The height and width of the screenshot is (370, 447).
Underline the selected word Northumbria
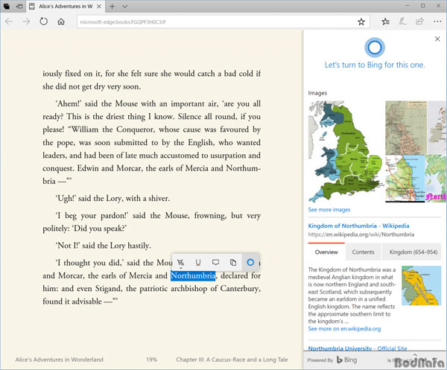coord(198,262)
